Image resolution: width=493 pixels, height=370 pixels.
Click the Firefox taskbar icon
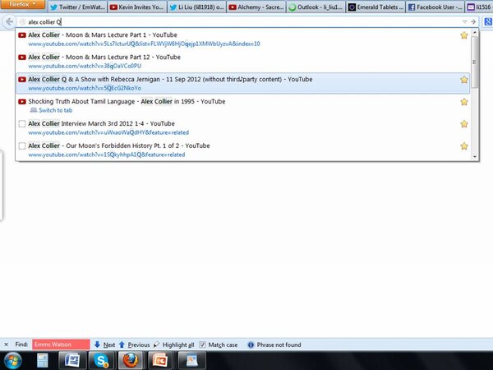[131, 361]
